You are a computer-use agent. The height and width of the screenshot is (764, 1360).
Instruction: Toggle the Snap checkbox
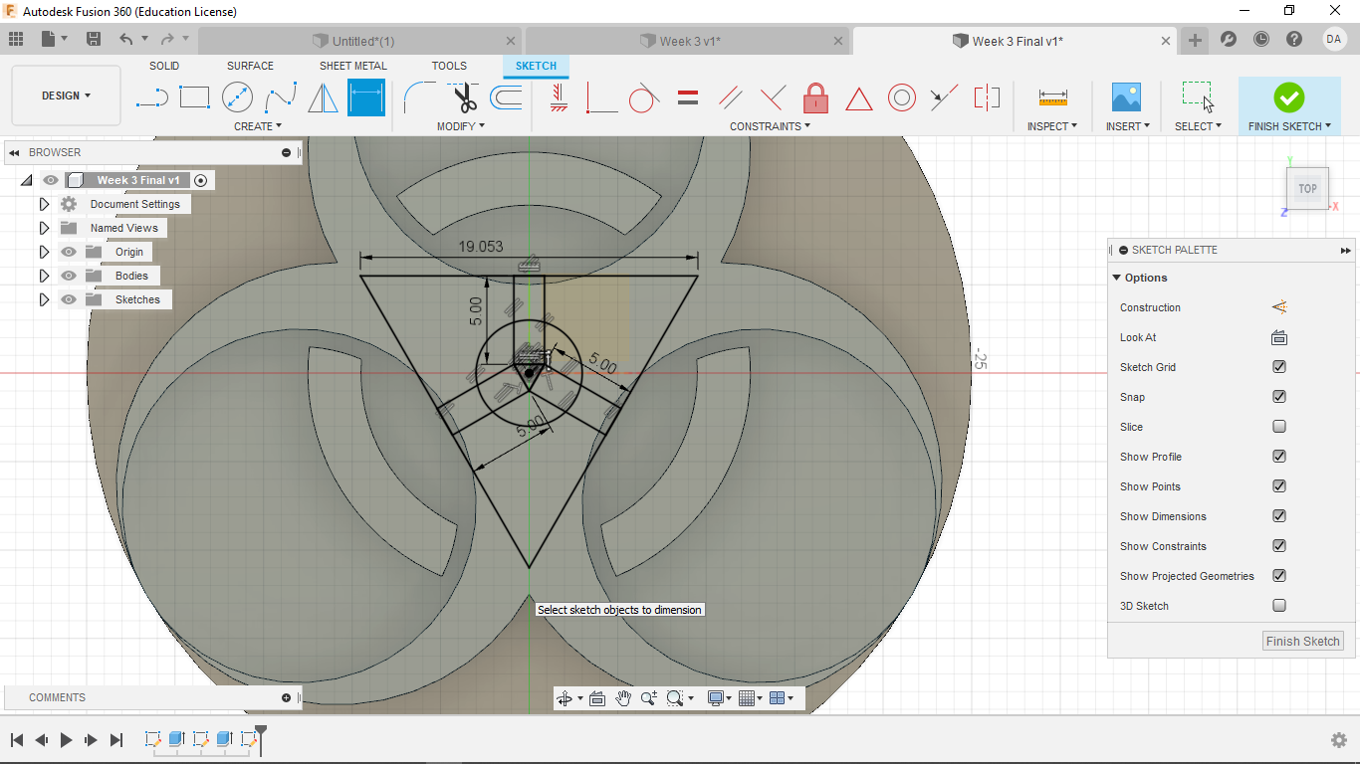click(x=1279, y=397)
